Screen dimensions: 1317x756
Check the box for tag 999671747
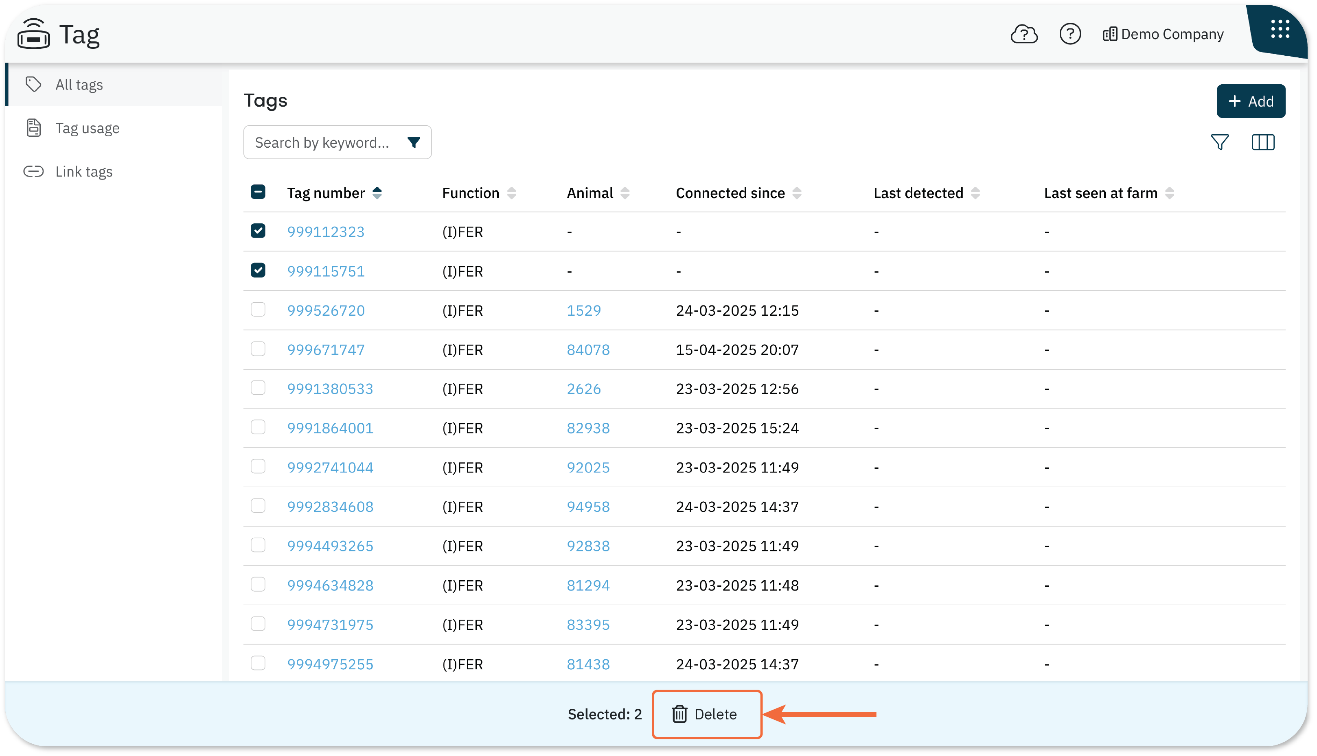point(258,349)
